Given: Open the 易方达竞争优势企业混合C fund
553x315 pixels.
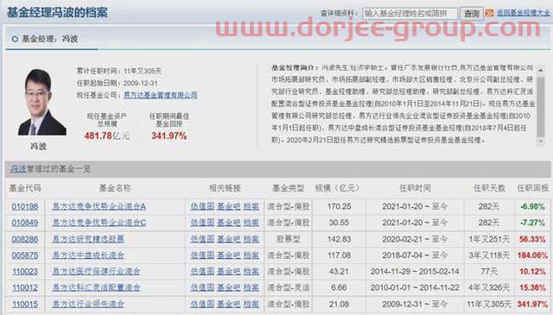Looking at the screenshot, I should pyautogui.click(x=99, y=223).
